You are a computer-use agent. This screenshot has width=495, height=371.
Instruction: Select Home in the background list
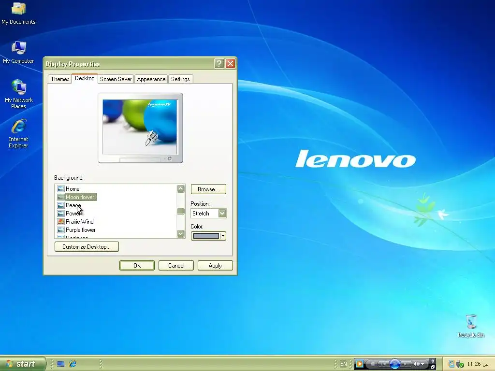73,189
